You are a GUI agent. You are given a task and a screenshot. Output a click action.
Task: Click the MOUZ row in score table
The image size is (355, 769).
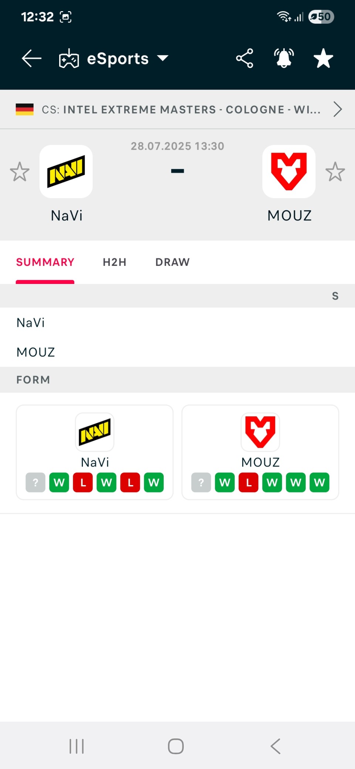(177, 352)
